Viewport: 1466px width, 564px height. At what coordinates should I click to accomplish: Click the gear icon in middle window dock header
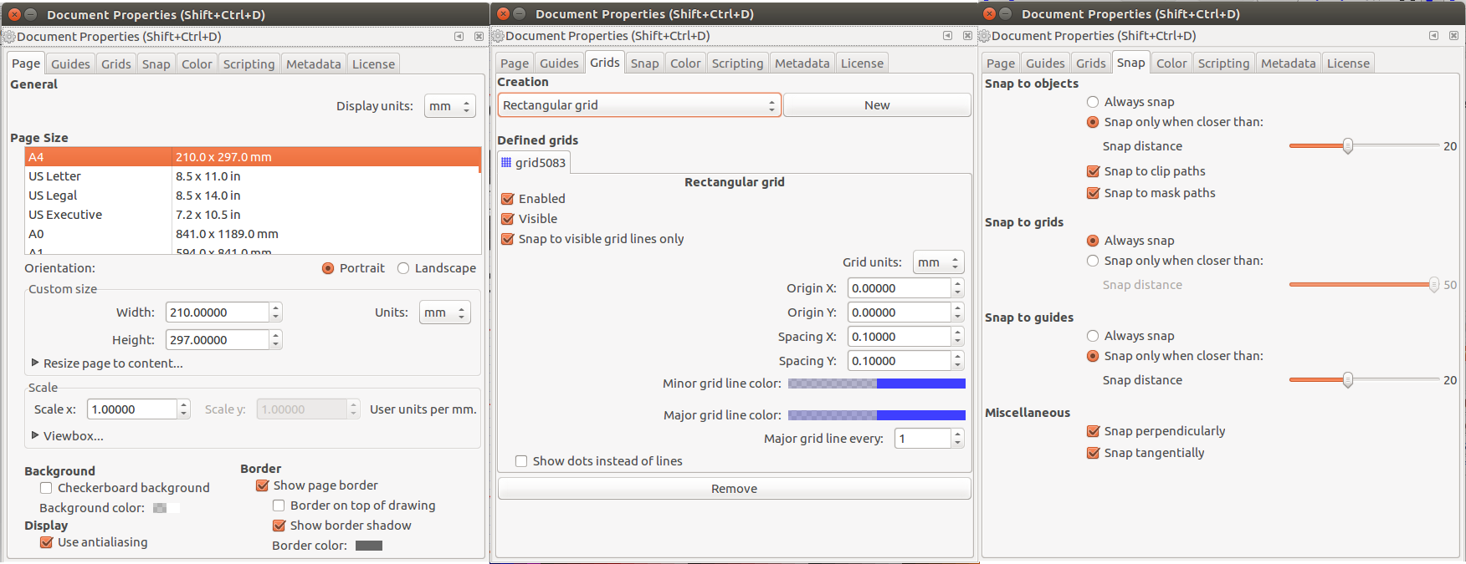498,36
